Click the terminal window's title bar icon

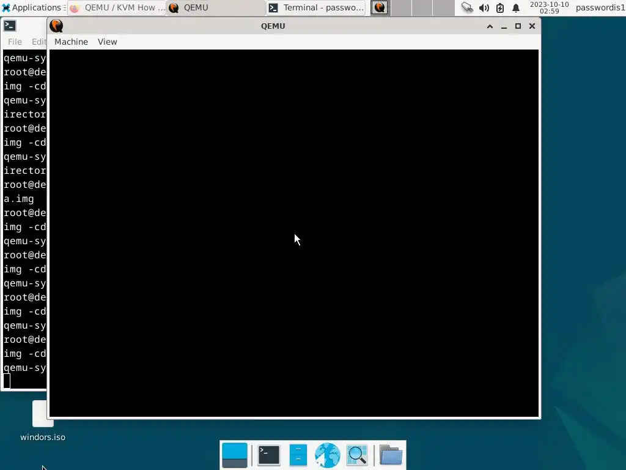pyautogui.click(x=10, y=26)
